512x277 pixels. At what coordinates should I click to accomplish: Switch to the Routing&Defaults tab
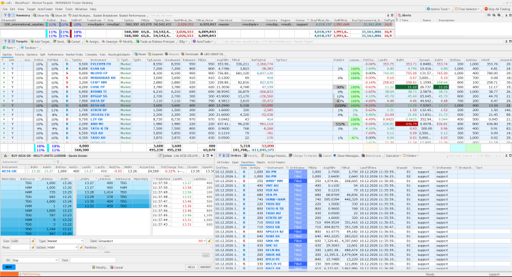tap(119, 55)
